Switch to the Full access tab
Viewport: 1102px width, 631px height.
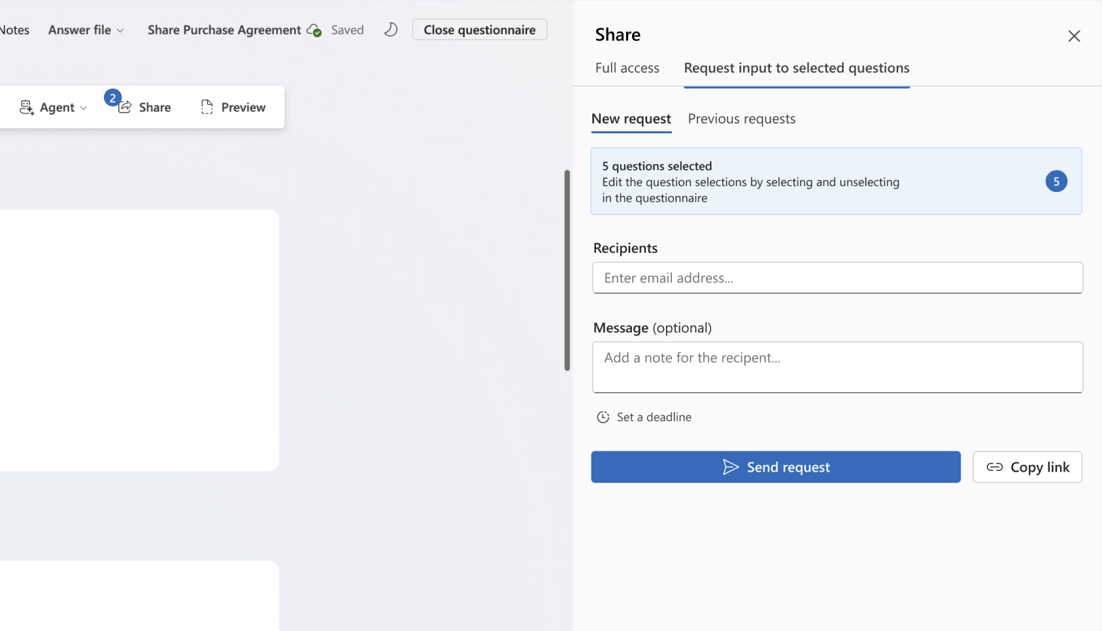627,68
